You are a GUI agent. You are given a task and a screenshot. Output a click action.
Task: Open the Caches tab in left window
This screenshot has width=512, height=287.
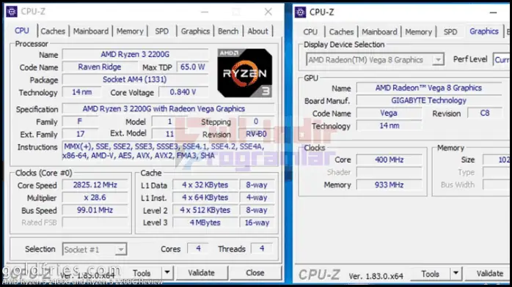point(53,31)
